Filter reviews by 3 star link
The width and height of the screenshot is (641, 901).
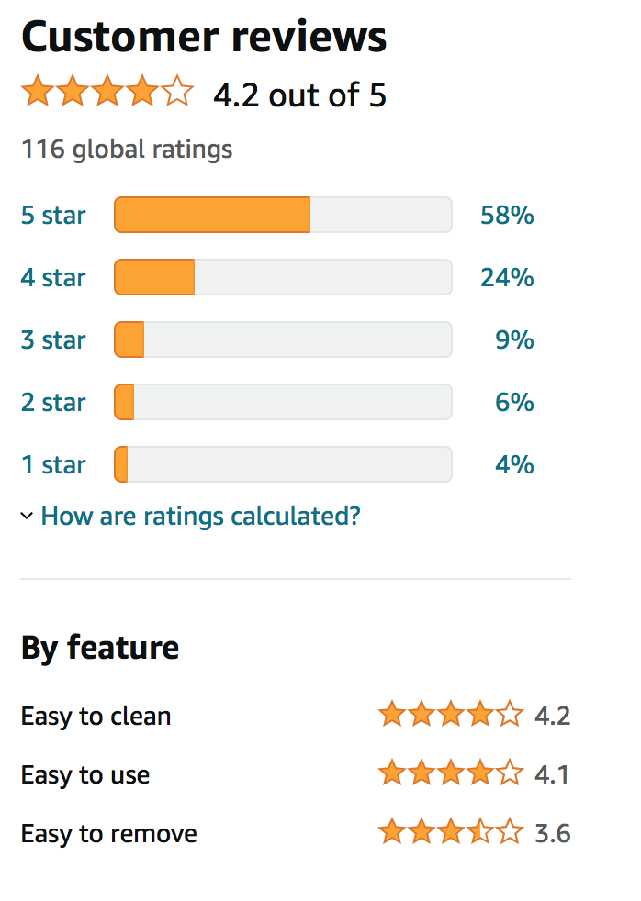tap(53, 339)
